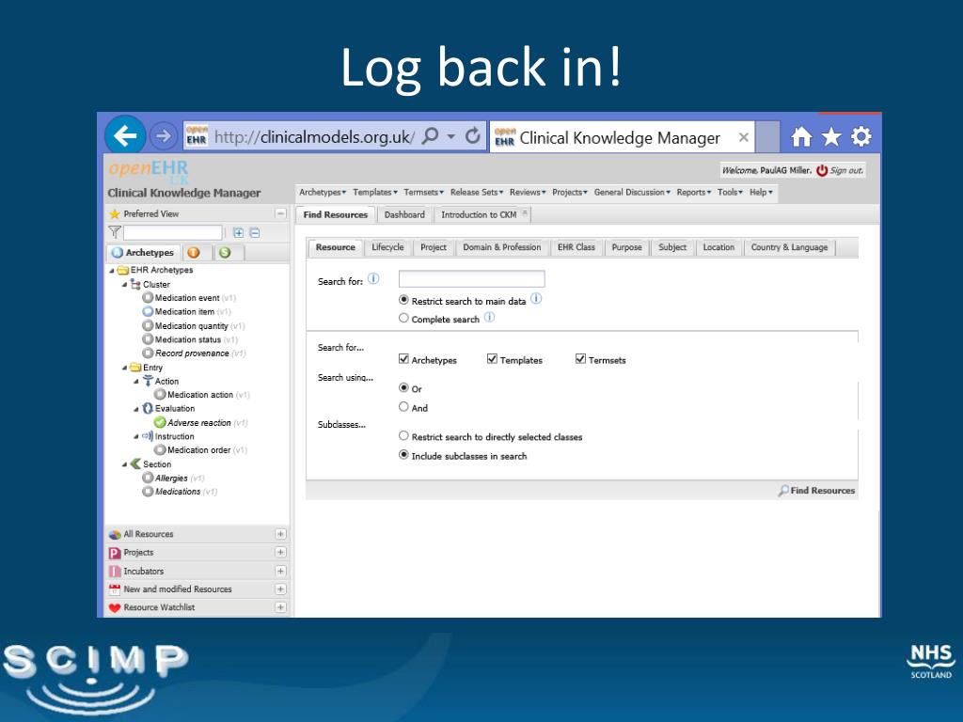Select the green termsets icon tab
This screenshot has width=963, height=722.
225,252
